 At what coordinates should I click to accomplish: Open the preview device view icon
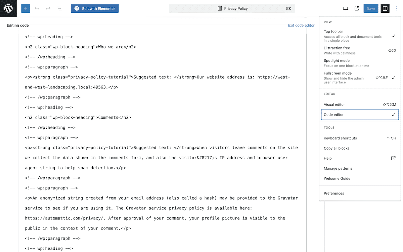point(346,8)
